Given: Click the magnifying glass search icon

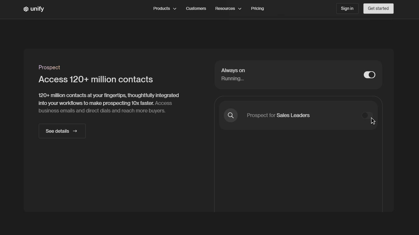Looking at the screenshot, I should [x=230, y=115].
